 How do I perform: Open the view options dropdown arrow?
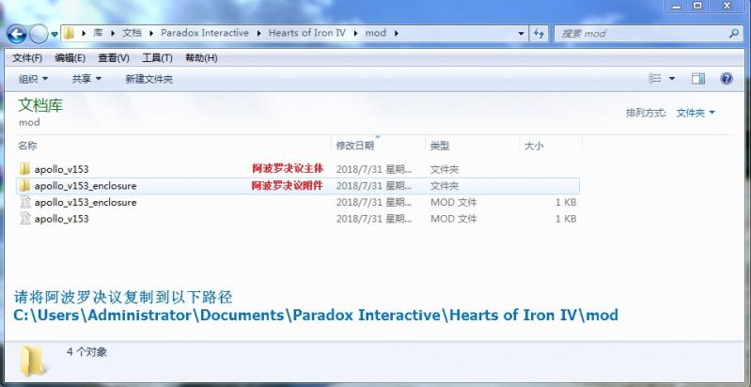[672, 79]
